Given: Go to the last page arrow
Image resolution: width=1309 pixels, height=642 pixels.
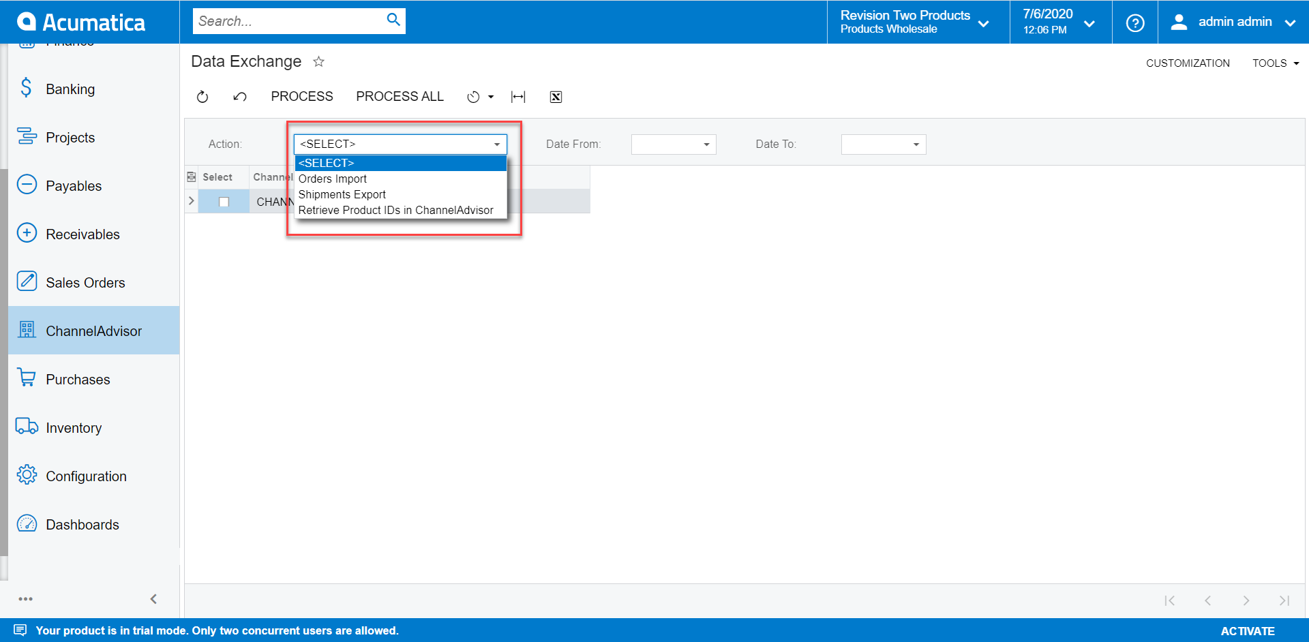Looking at the screenshot, I should (1284, 600).
